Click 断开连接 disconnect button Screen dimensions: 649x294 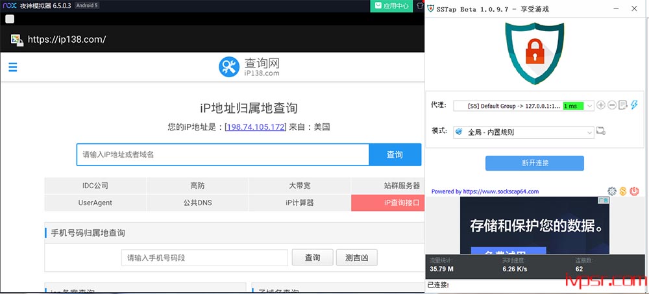(534, 163)
